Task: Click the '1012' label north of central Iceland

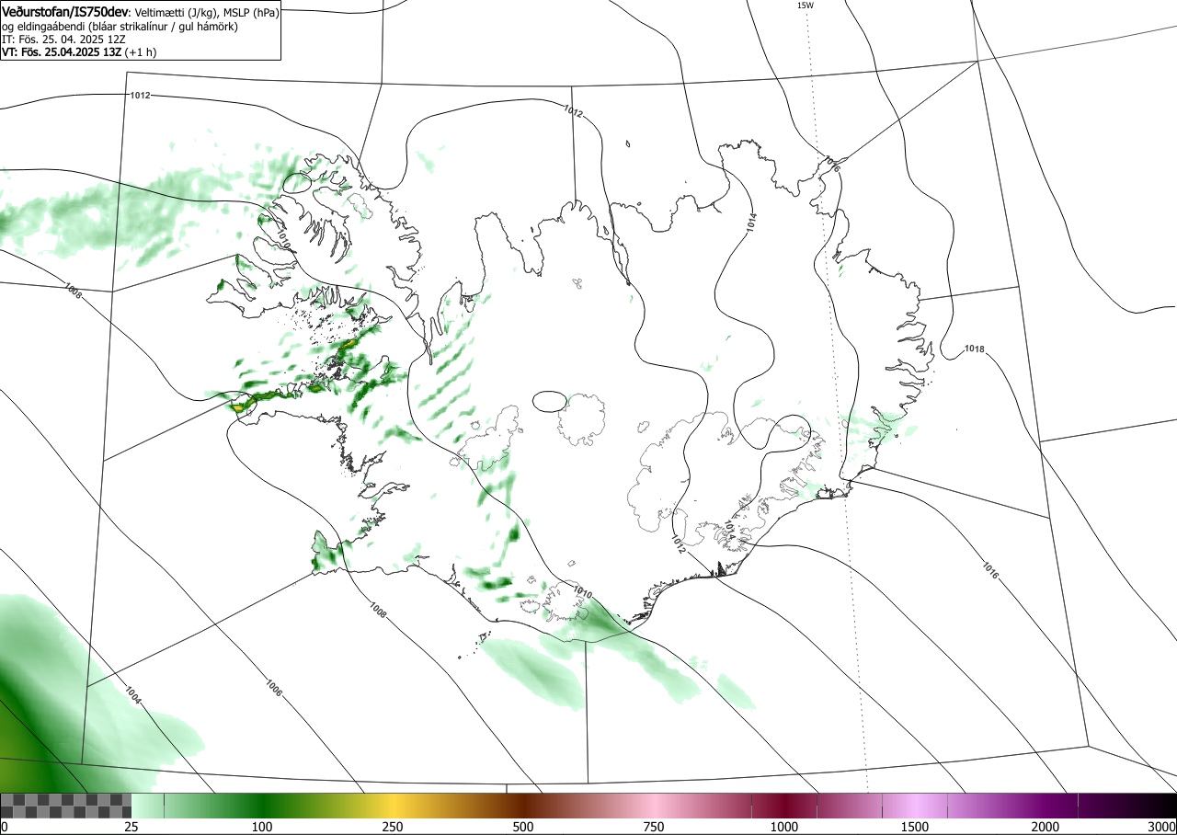Action: [573, 111]
